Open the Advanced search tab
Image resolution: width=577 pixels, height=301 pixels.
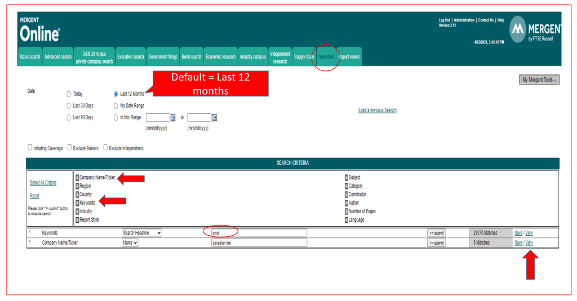click(58, 57)
